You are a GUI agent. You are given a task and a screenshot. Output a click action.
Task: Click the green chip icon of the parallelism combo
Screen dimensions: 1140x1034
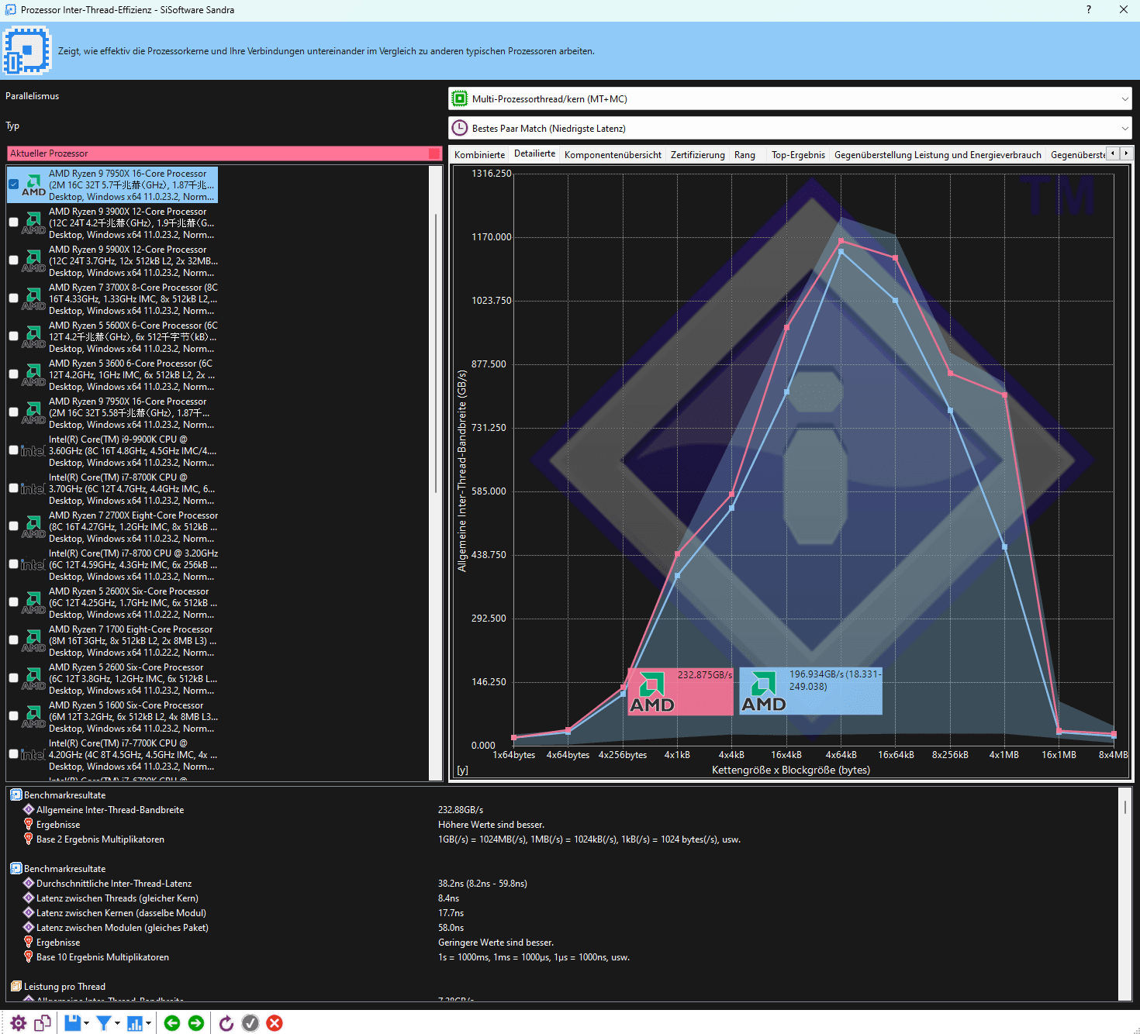[460, 99]
